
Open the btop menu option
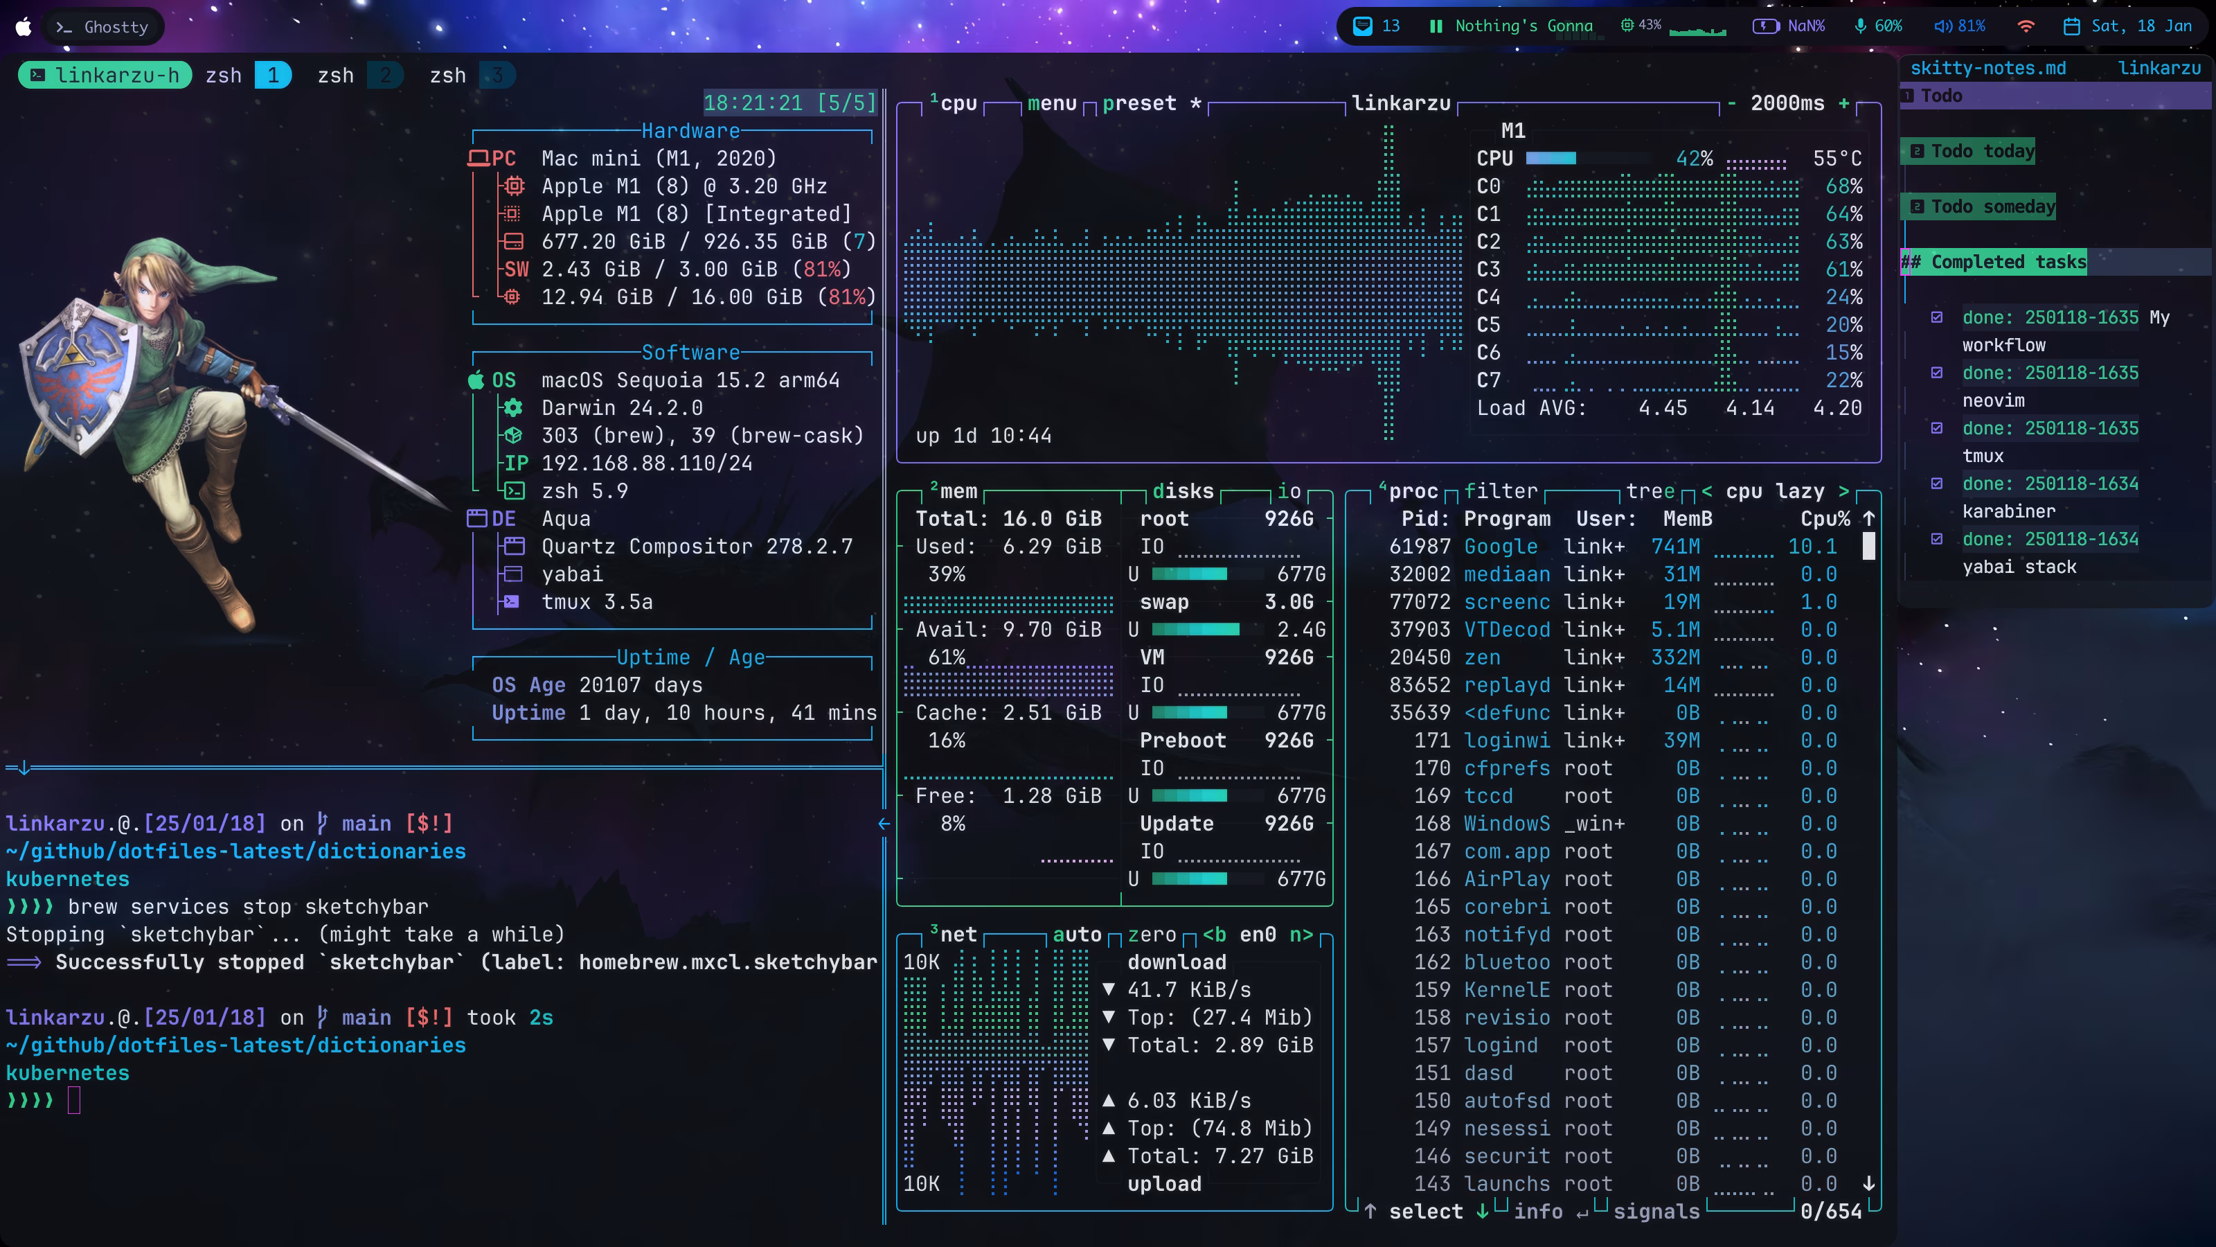point(1052,103)
